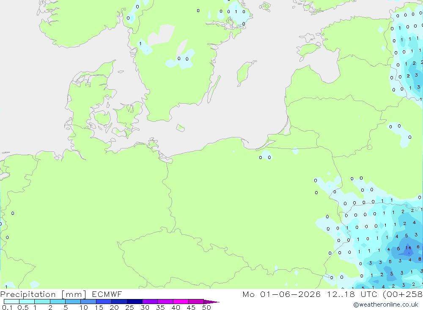This screenshot has height=310, width=423.
Task: Click the legend swatch between 25 and 30
Action: [x=135, y=302]
